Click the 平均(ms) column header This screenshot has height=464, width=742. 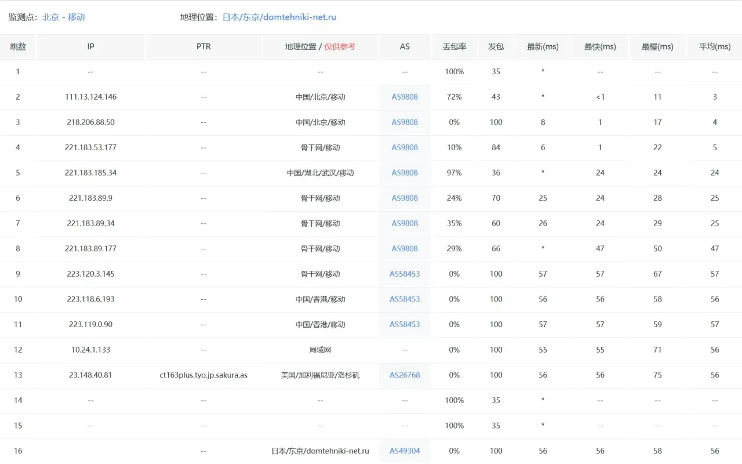tap(715, 46)
